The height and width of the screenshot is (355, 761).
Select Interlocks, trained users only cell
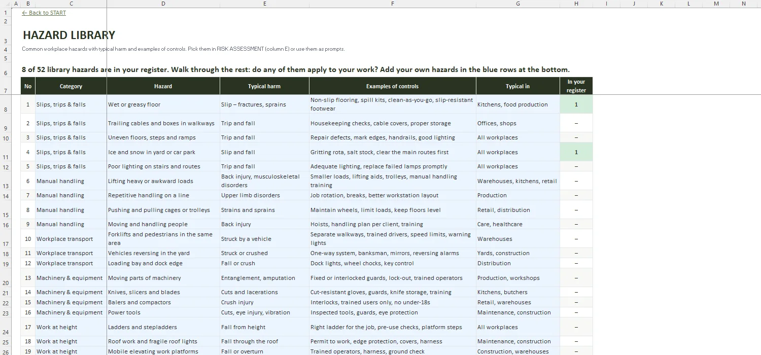pos(393,302)
